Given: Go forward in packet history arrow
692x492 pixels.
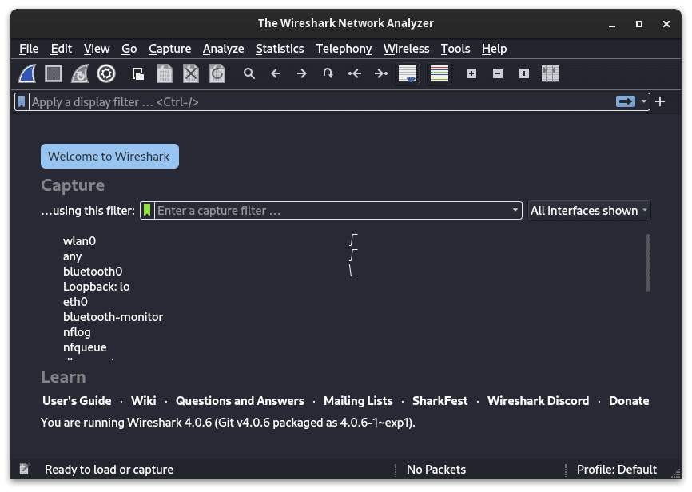Looking at the screenshot, I should click(x=302, y=73).
